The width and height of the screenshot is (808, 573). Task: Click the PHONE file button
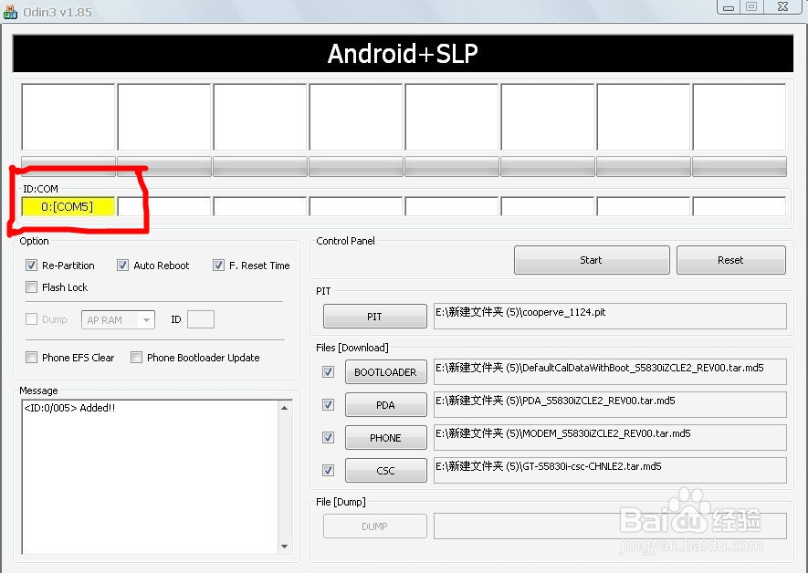tap(385, 438)
